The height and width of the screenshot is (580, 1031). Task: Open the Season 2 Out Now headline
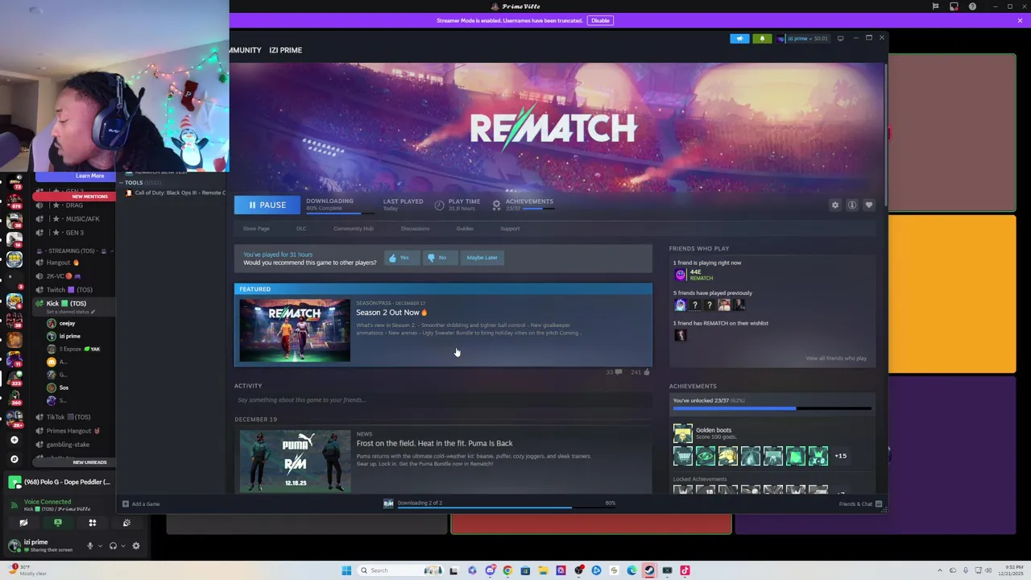click(391, 313)
